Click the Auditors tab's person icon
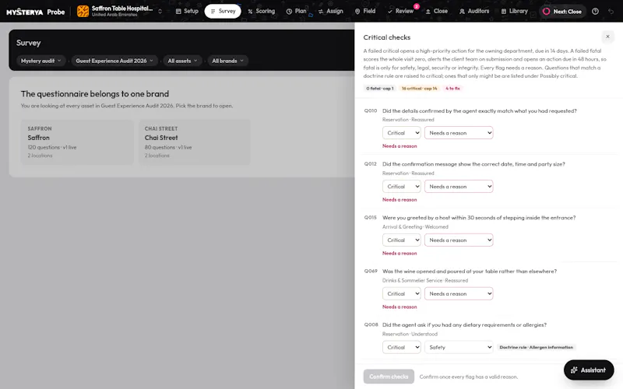623x389 pixels. point(462,12)
